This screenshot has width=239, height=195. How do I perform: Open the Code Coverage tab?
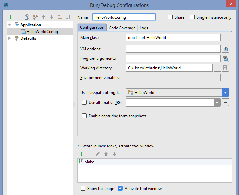[x=122, y=28]
